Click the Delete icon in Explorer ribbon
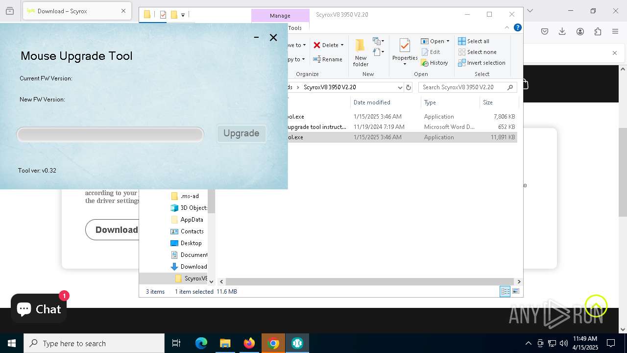 317,45
